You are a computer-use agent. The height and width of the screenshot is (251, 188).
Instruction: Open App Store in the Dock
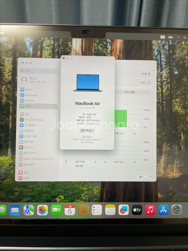tap(163, 210)
